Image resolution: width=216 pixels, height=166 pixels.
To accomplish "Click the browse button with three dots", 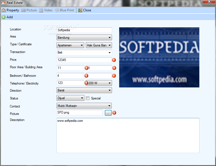I will [x=108, y=113].
